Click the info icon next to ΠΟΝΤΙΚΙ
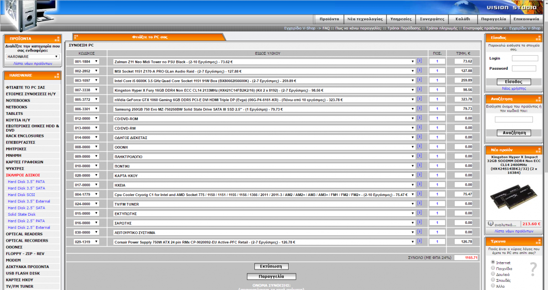The width and height of the screenshot is (548, 290). (x=420, y=166)
